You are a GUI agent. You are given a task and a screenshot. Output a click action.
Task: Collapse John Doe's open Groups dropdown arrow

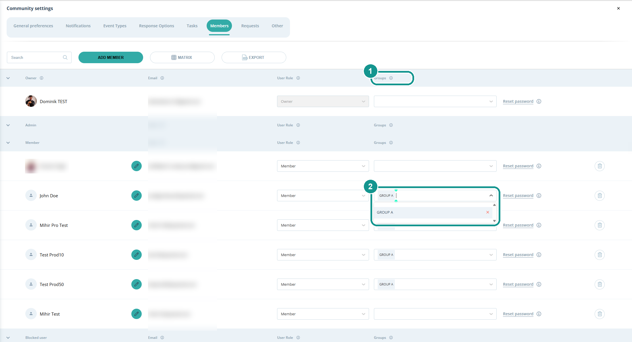coord(491,196)
